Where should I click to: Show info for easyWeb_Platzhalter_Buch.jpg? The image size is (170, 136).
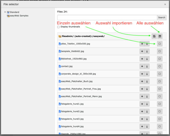click(147, 81)
